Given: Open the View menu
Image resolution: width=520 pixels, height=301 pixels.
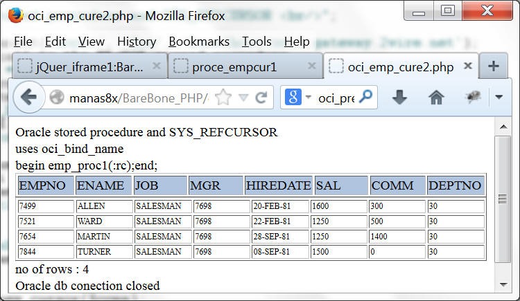Looking at the screenshot, I should (92, 42).
